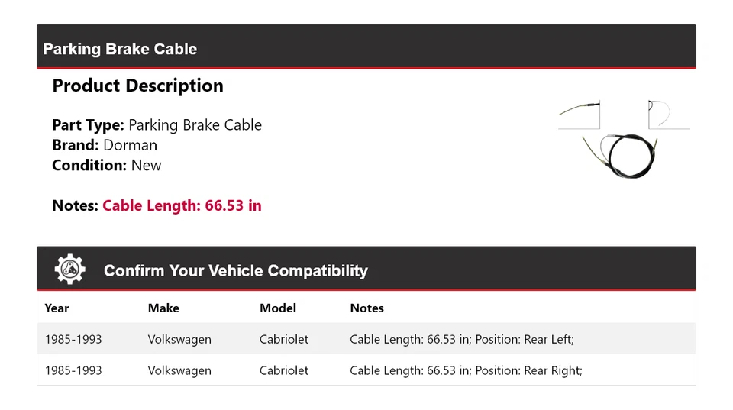Select the Notes column header in the table

[366, 308]
